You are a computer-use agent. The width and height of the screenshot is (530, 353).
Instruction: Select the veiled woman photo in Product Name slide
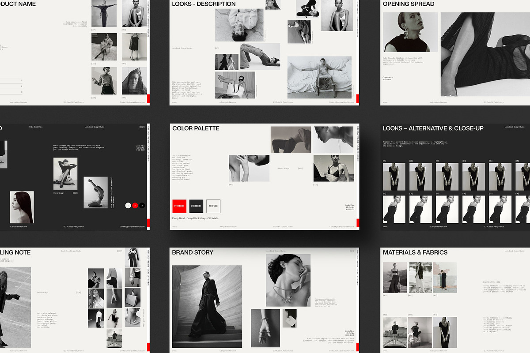(x=134, y=81)
